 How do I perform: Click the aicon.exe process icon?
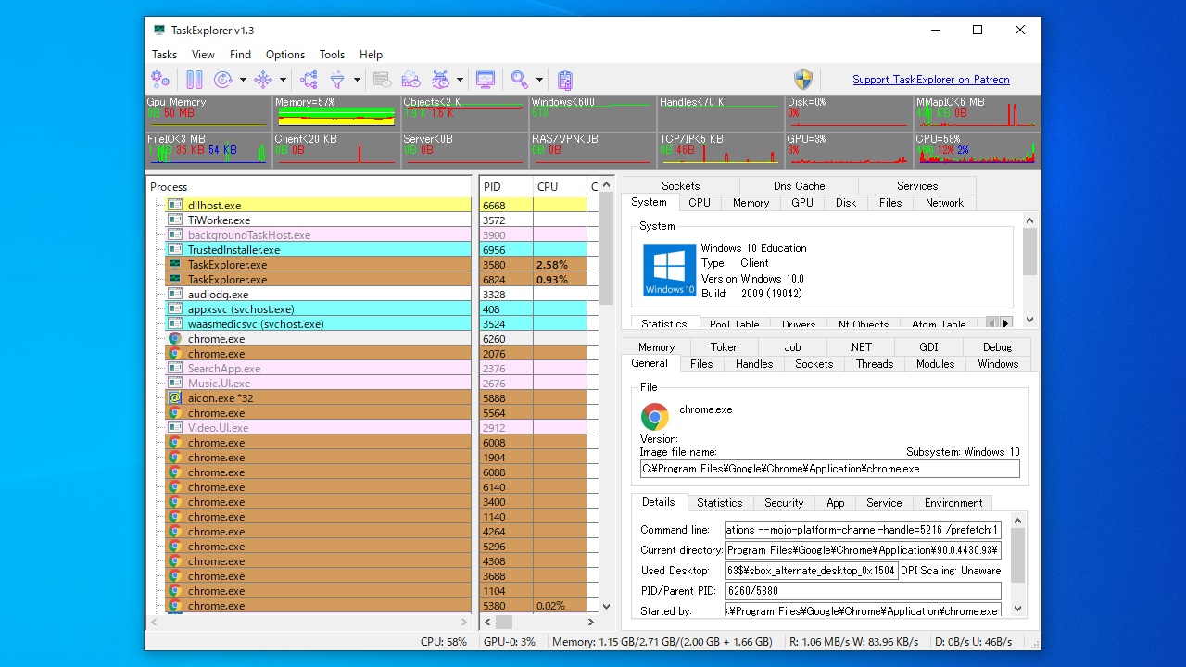tap(174, 398)
